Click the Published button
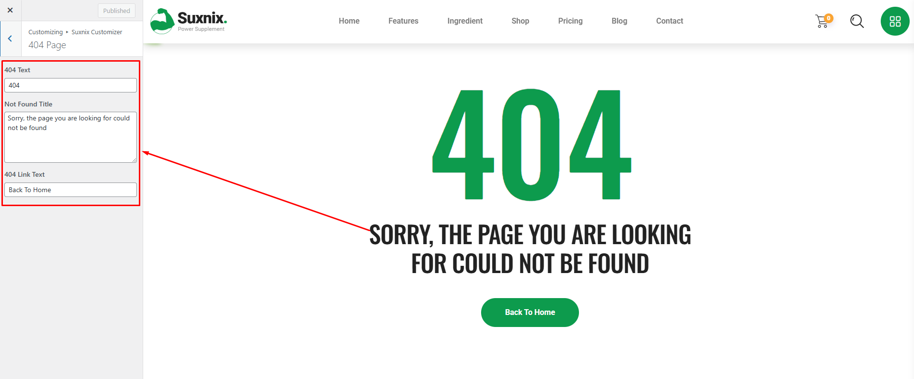 117,11
